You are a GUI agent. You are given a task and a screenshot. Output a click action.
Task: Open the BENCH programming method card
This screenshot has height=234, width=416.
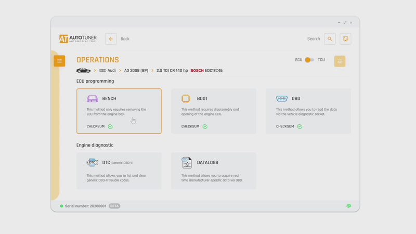click(119, 111)
